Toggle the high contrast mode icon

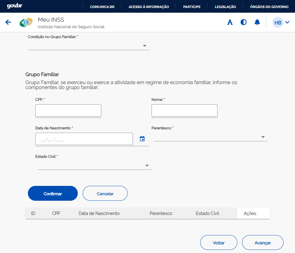tap(244, 22)
